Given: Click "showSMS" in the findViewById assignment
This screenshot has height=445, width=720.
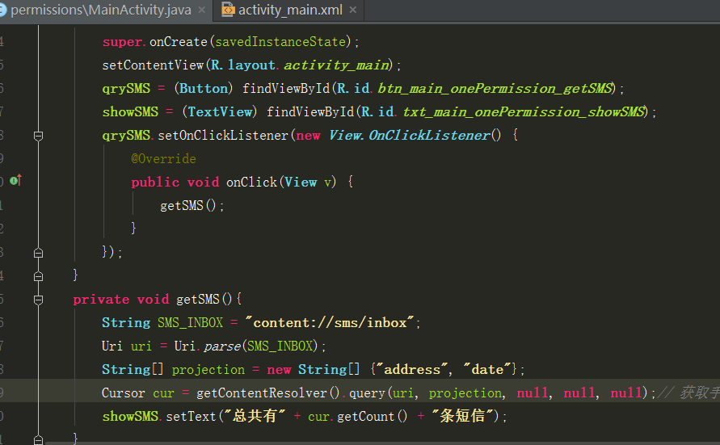Looking at the screenshot, I should [130, 112].
